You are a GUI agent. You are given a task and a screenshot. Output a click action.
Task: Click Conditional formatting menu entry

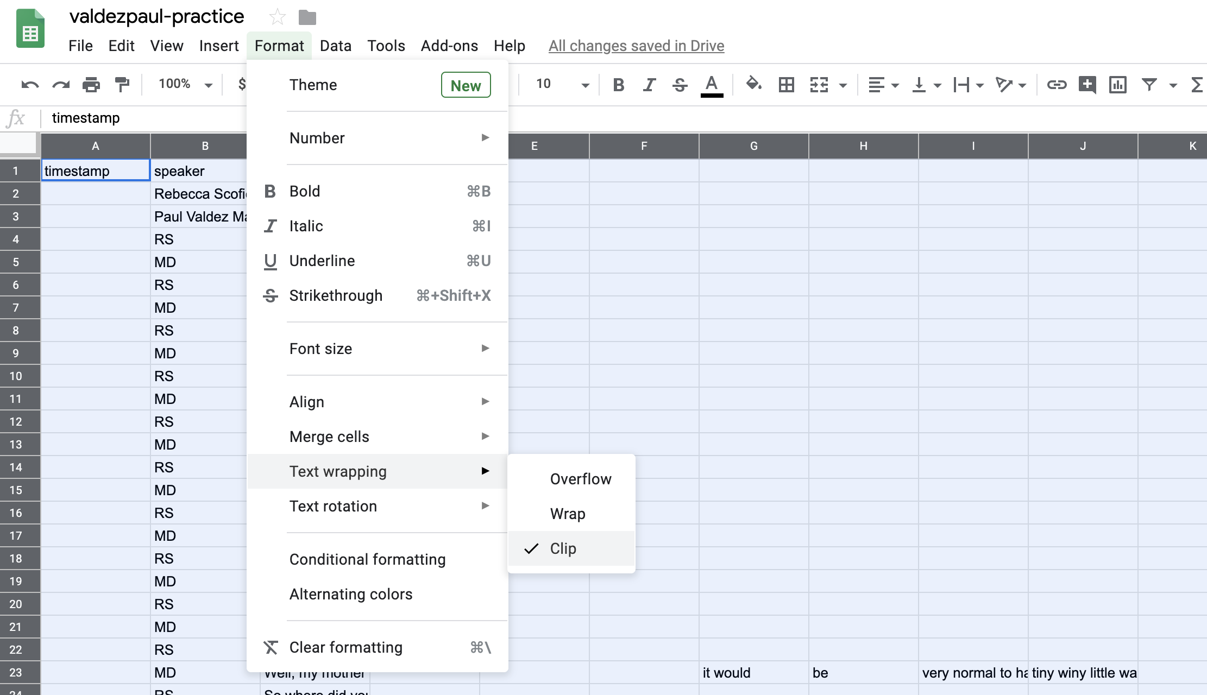367,558
